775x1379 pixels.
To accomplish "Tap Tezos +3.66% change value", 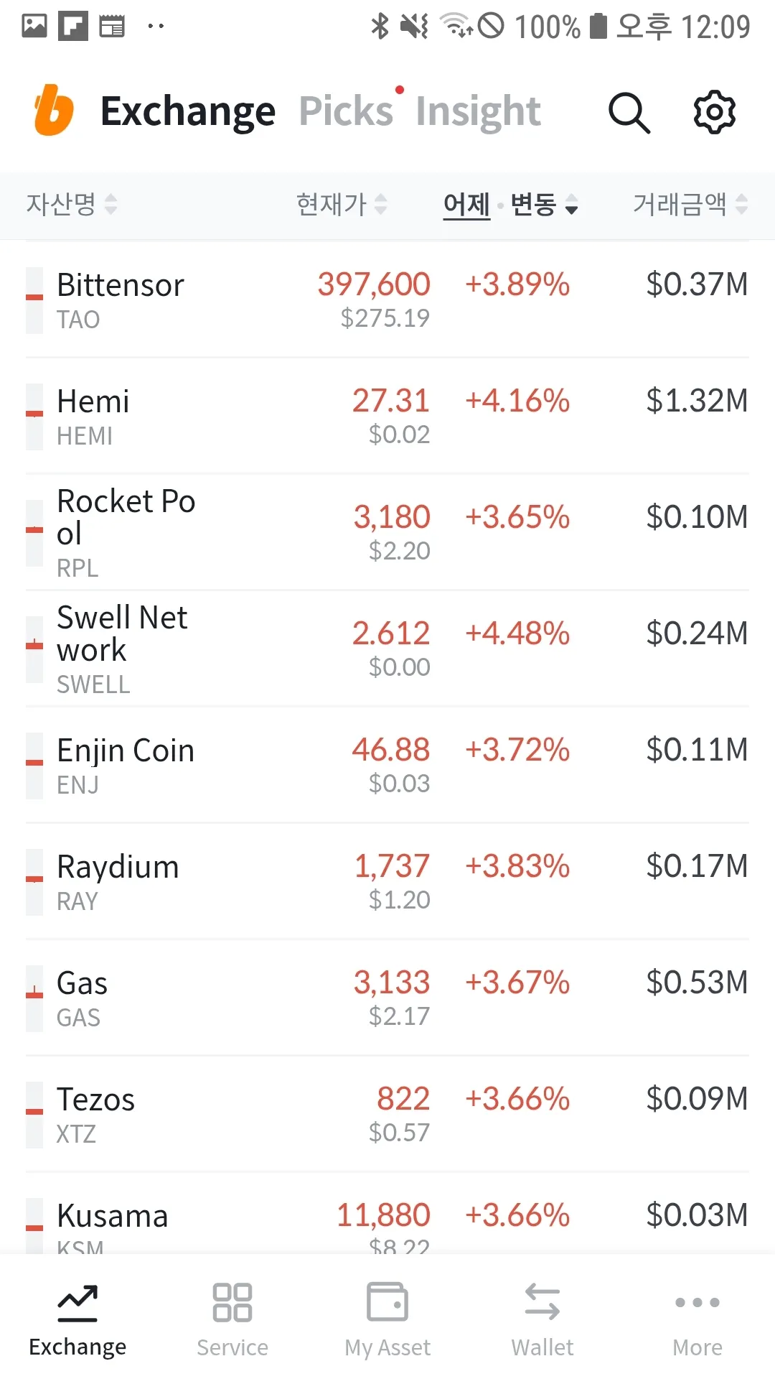I will click(x=517, y=1099).
